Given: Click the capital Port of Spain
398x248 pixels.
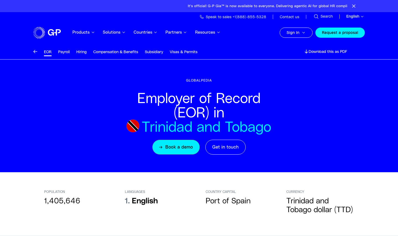Looking at the screenshot, I should pyautogui.click(x=228, y=201).
